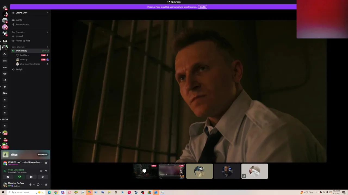The image size is (348, 195).
Task: Select the third participant tile with beige background
Action: coord(200,171)
